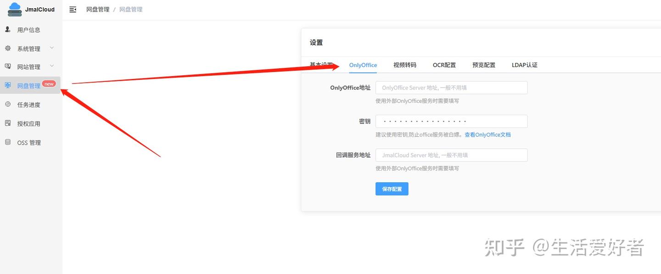
Task: Click the sidebar collapse hamburger icon
Action: tap(73, 9)
